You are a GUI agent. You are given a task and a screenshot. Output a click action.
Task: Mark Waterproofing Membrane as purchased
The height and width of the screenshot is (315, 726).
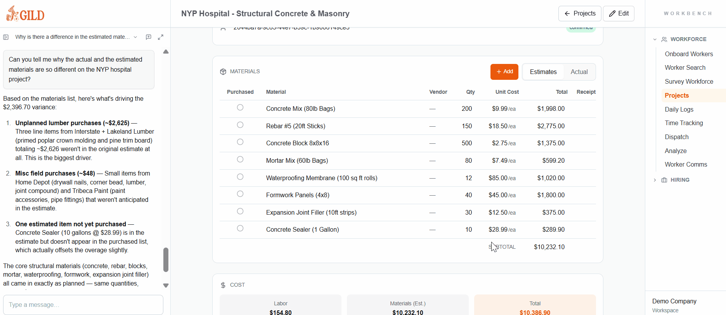pos(240,177)
